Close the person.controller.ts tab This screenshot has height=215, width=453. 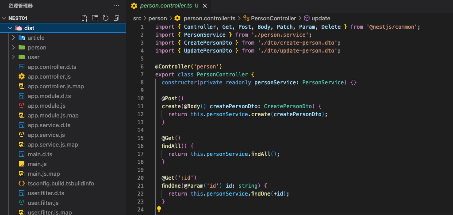(205, 6)
